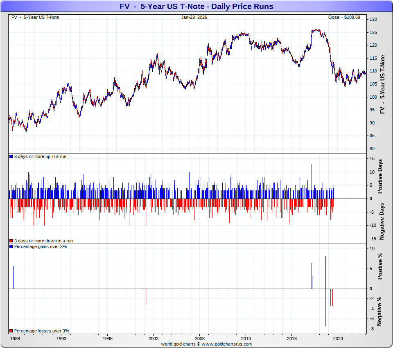This screenshot has width=393, height=348.
Task: Click the 2023 x-axis year label
Action: pyautogui.click(x=338, y=339)
